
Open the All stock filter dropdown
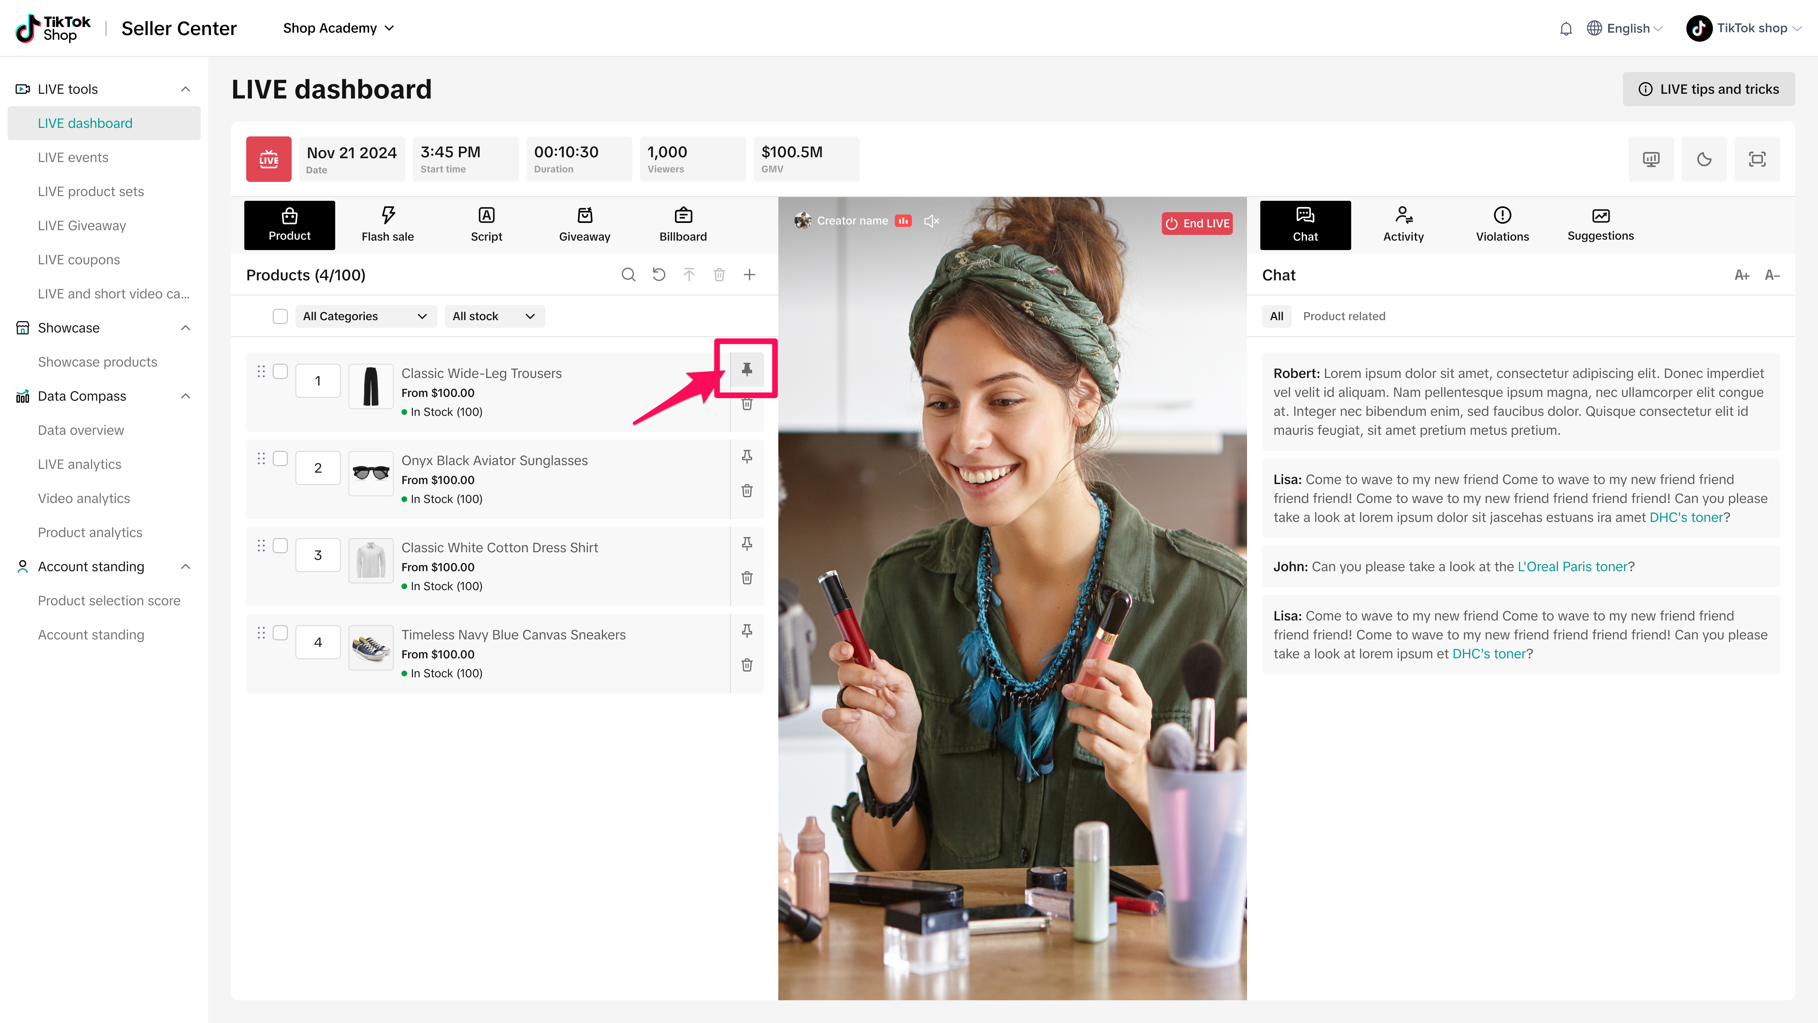point(494,316)
